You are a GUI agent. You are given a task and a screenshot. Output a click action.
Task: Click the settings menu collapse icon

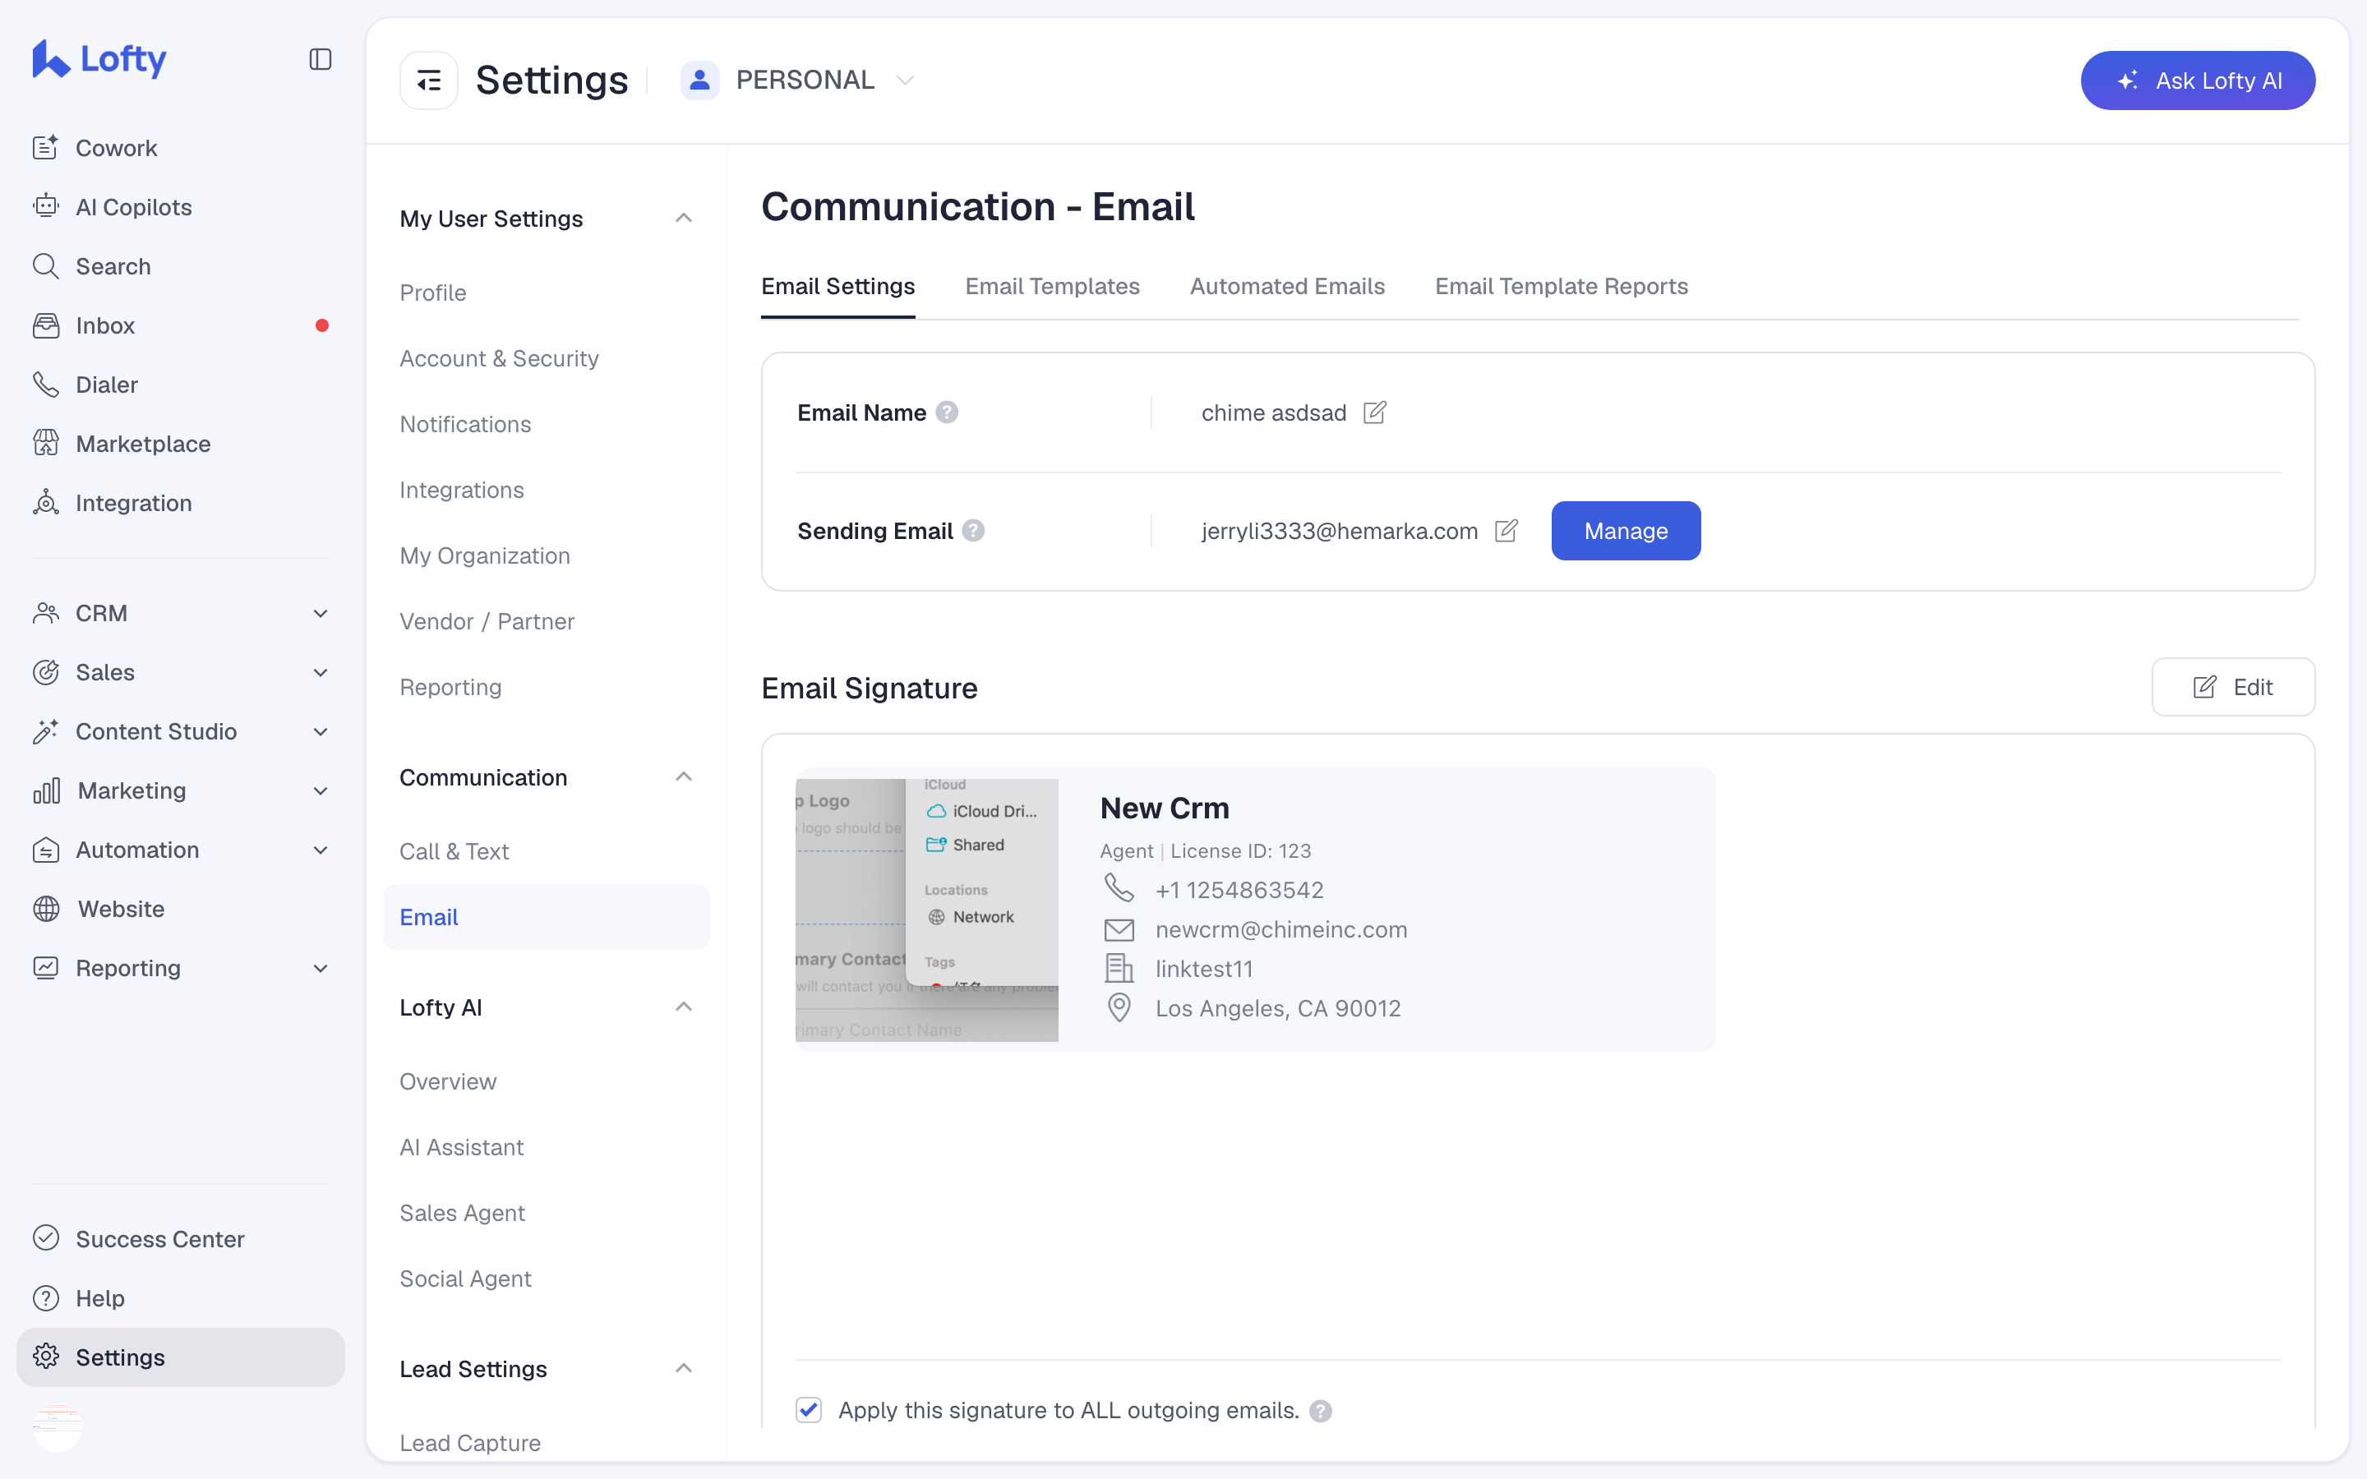pyautogui.click(x=428, y=81)
